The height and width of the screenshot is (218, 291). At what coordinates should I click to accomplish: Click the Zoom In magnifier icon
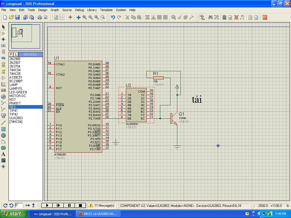click(84, 17)
